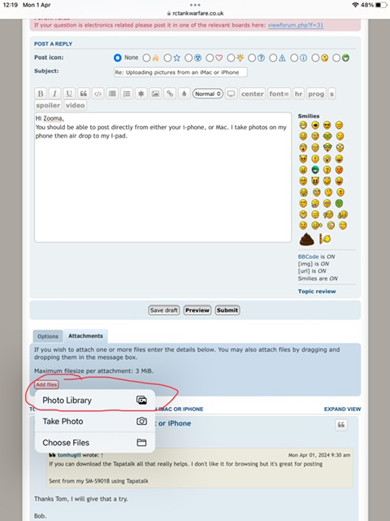Image resolution: width=390 pixels, height=521 pixels.
Task: Insert quote using the quotation mark toolbar button
Action: click(x=84, y=94)
